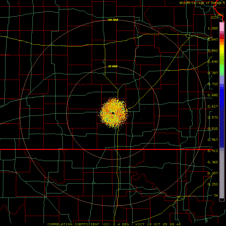
Task: Select the 0.893 legend value
Action: [213, 50]
